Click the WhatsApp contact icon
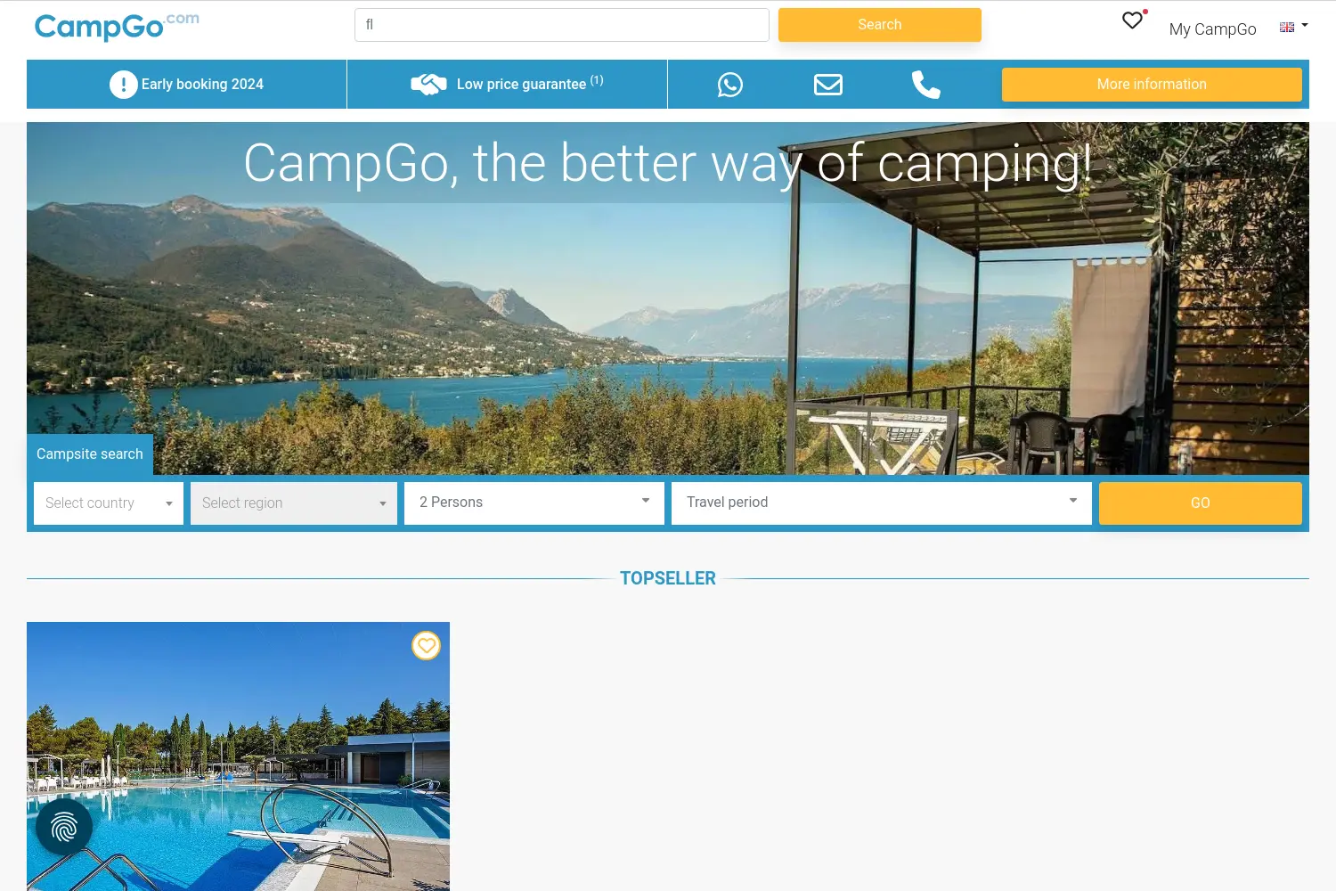This screenshot has width=1336, height=891. click(730, 85)
